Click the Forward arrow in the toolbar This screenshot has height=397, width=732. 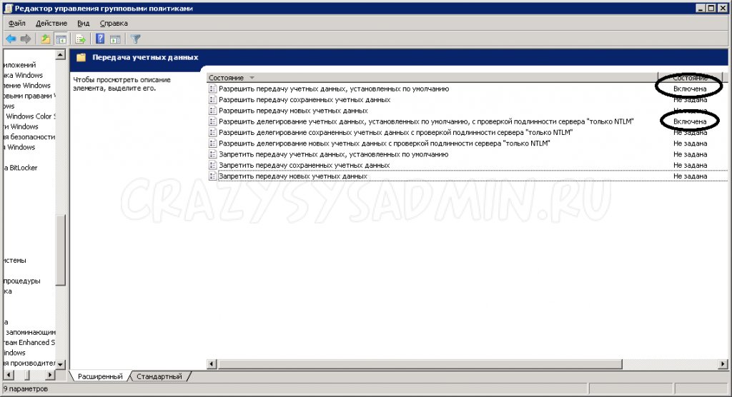point(26,39)
